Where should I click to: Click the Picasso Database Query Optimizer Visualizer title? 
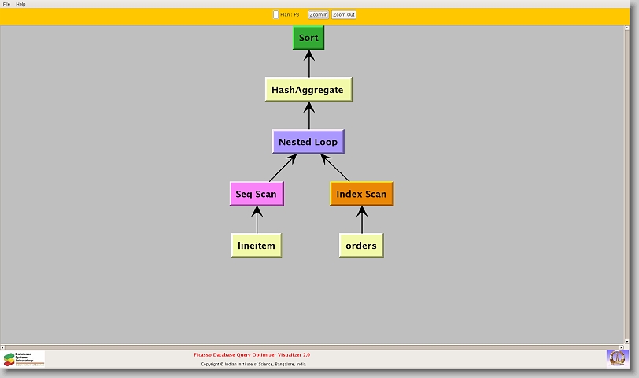click(x=252, y=355)
